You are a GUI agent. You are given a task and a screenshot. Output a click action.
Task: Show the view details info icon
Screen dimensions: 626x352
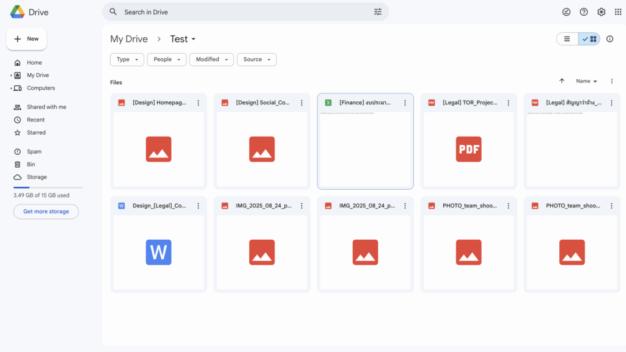(x=609, y=39)
